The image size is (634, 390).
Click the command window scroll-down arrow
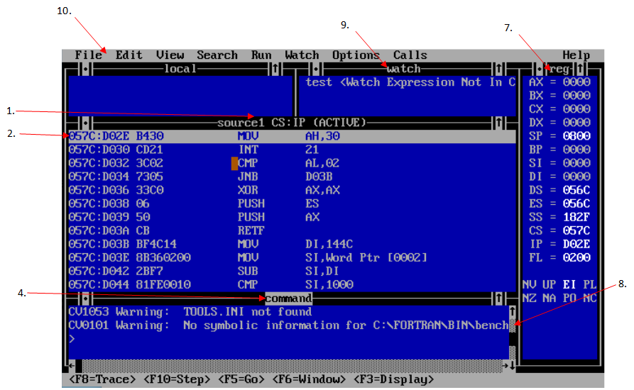click(x=513, y=366)
